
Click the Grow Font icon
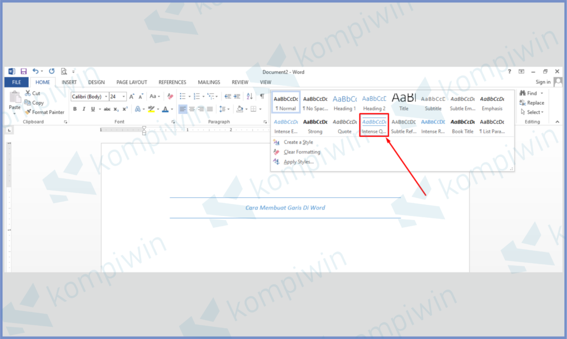click(x=132, y=96)
